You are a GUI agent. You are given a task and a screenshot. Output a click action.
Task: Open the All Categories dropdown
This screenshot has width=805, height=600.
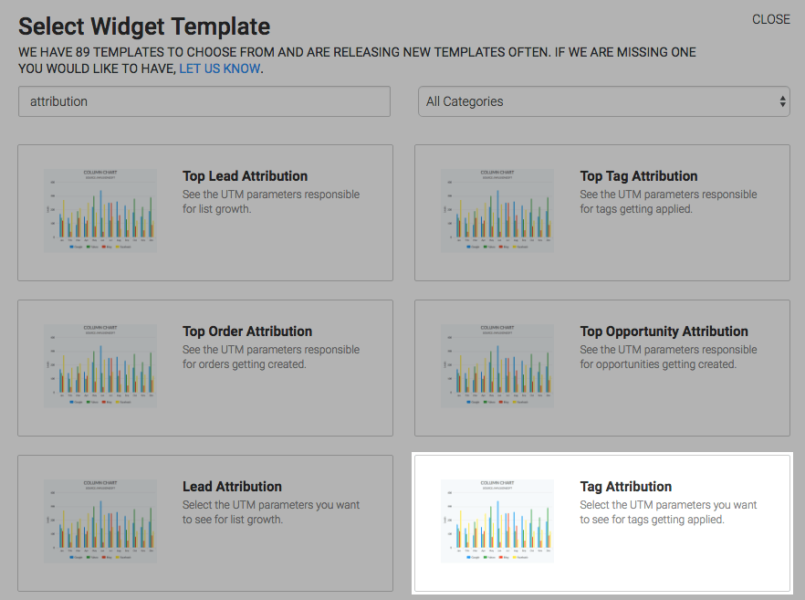pyautogui.click(x=604, y=101)
